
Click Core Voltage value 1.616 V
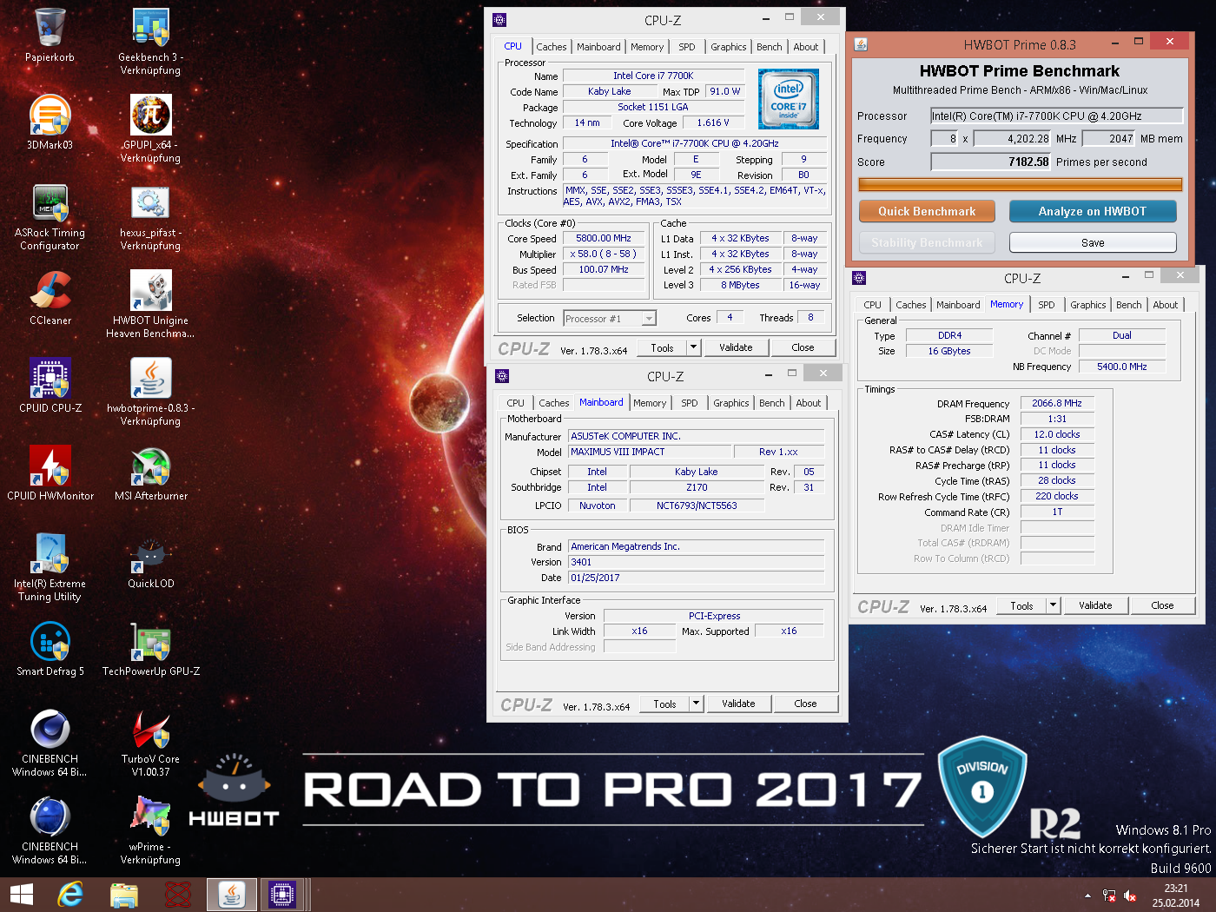(x=713, y=122)
